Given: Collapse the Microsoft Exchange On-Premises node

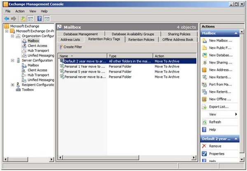Looking at the screenshot, I should [7, 31].
